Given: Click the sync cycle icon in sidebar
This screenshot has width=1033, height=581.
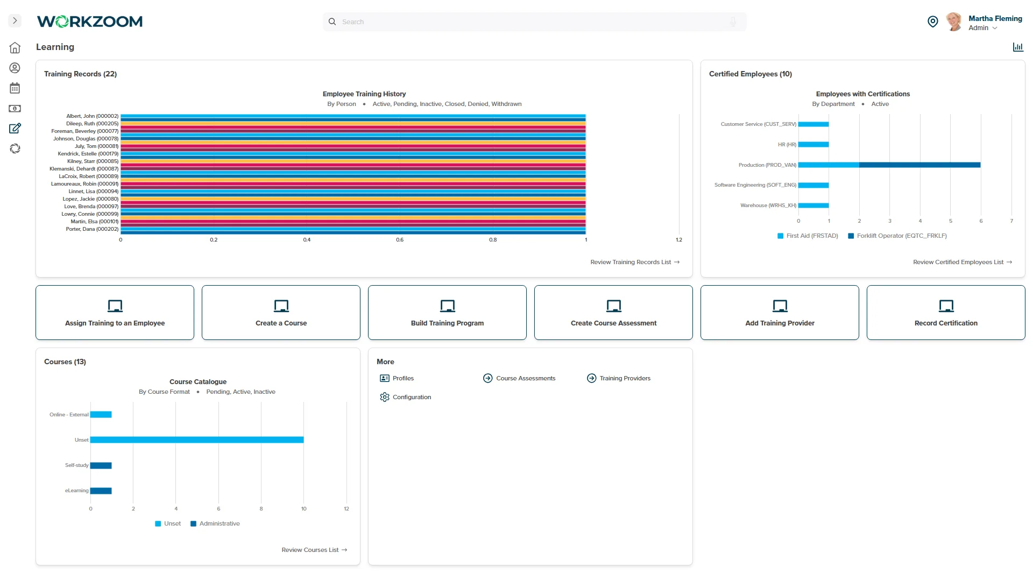Looking at the screenshot, I should (x=15, y=148).
